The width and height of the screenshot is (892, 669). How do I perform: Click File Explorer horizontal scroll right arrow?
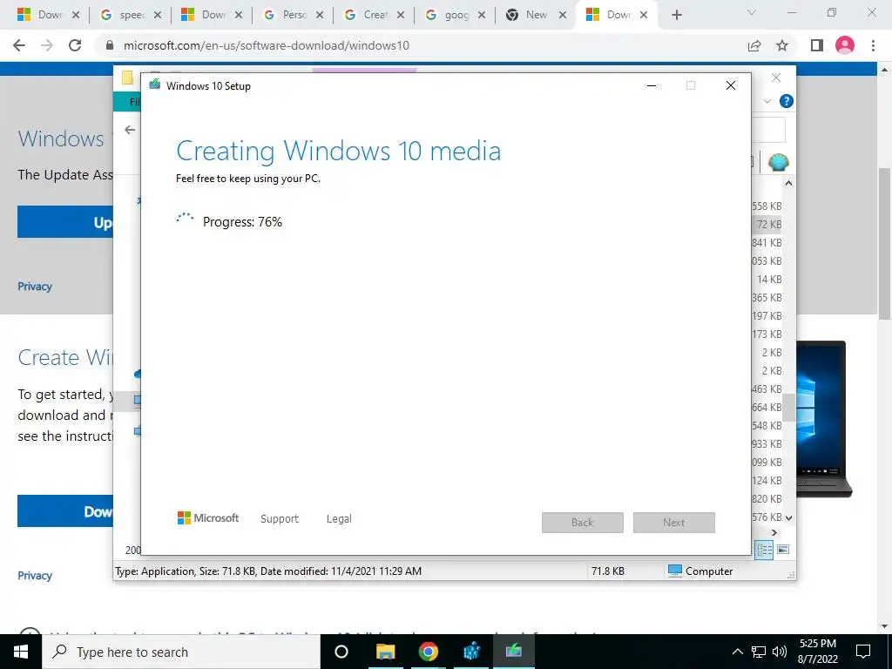(x=774, y=532)
